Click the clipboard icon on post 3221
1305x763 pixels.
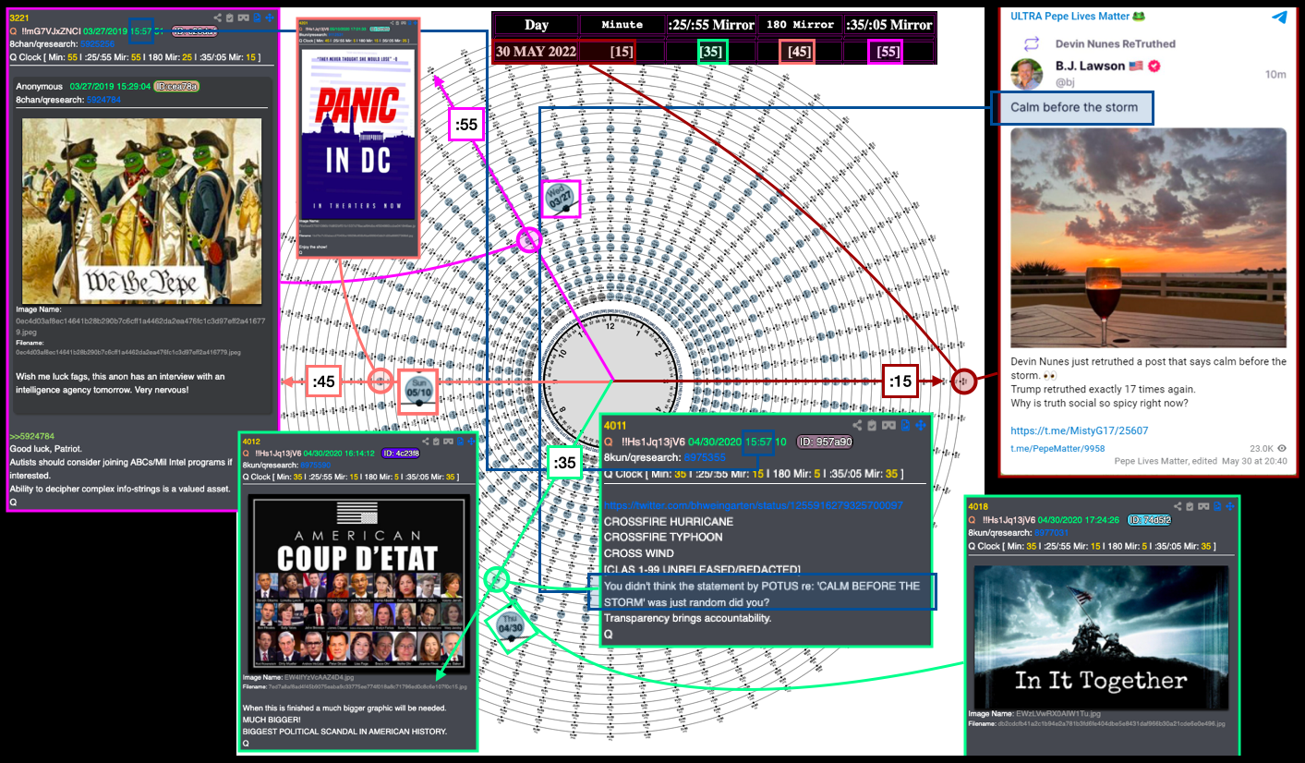pyautogui.click(x=230, y=18)
